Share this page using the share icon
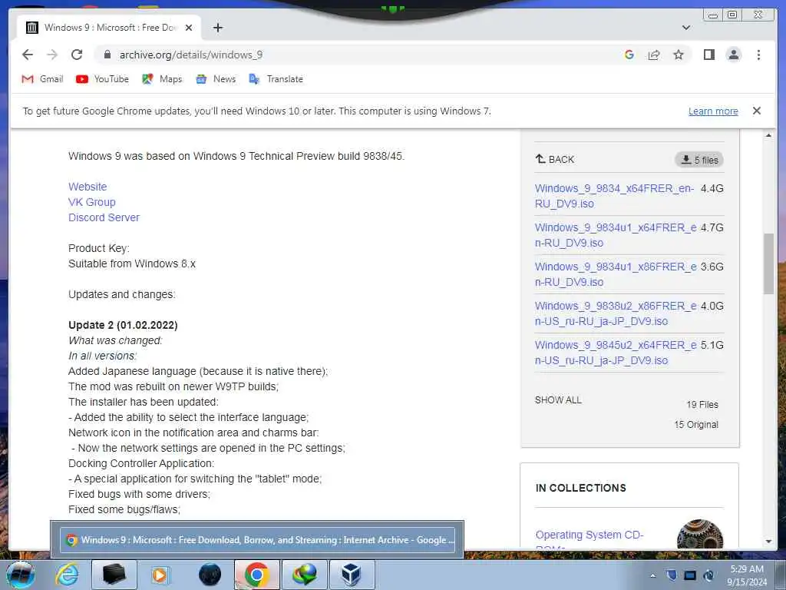Screen dimensions: 786x590 [x=654, y=55]
